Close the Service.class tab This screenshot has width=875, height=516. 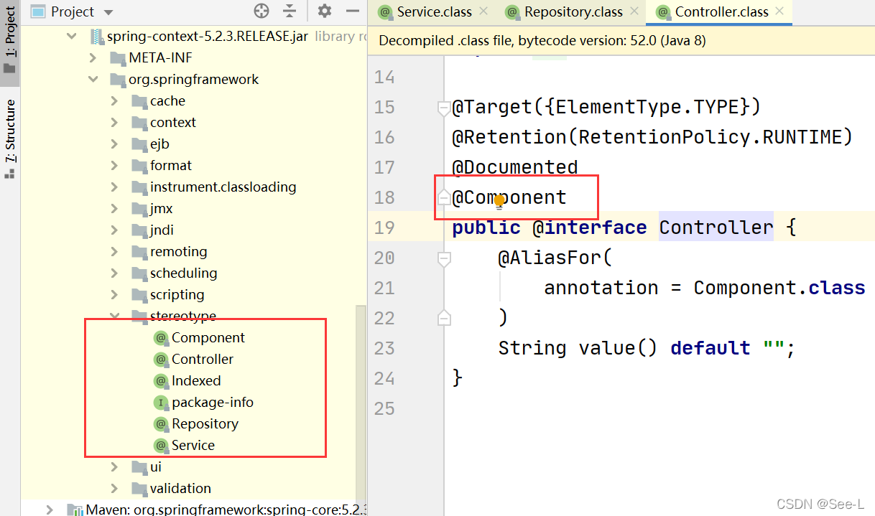(x=483, y=11)
